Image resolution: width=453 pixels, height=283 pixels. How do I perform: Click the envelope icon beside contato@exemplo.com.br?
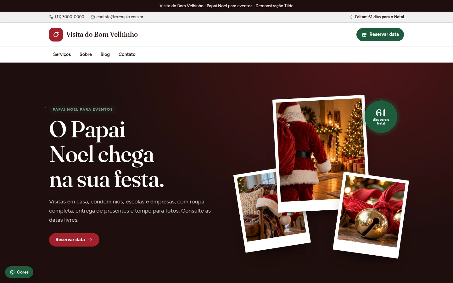(x=92, y=17)
